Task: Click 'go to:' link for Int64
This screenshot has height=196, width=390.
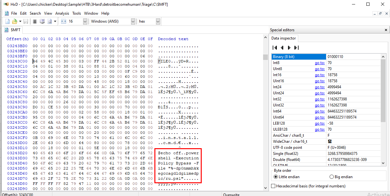Action: click(320, 111)
